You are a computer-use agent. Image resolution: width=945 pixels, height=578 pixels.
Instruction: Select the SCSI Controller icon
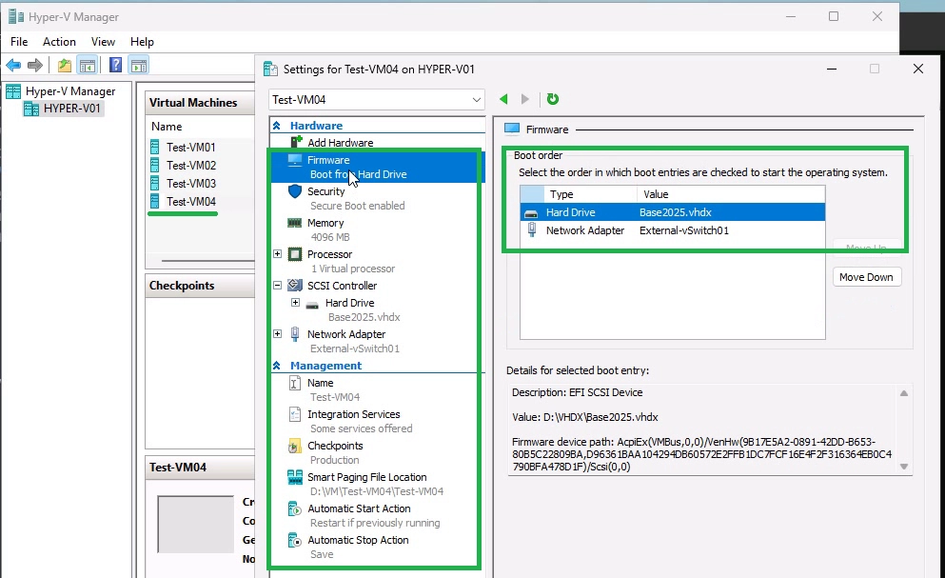pos(295,286)
